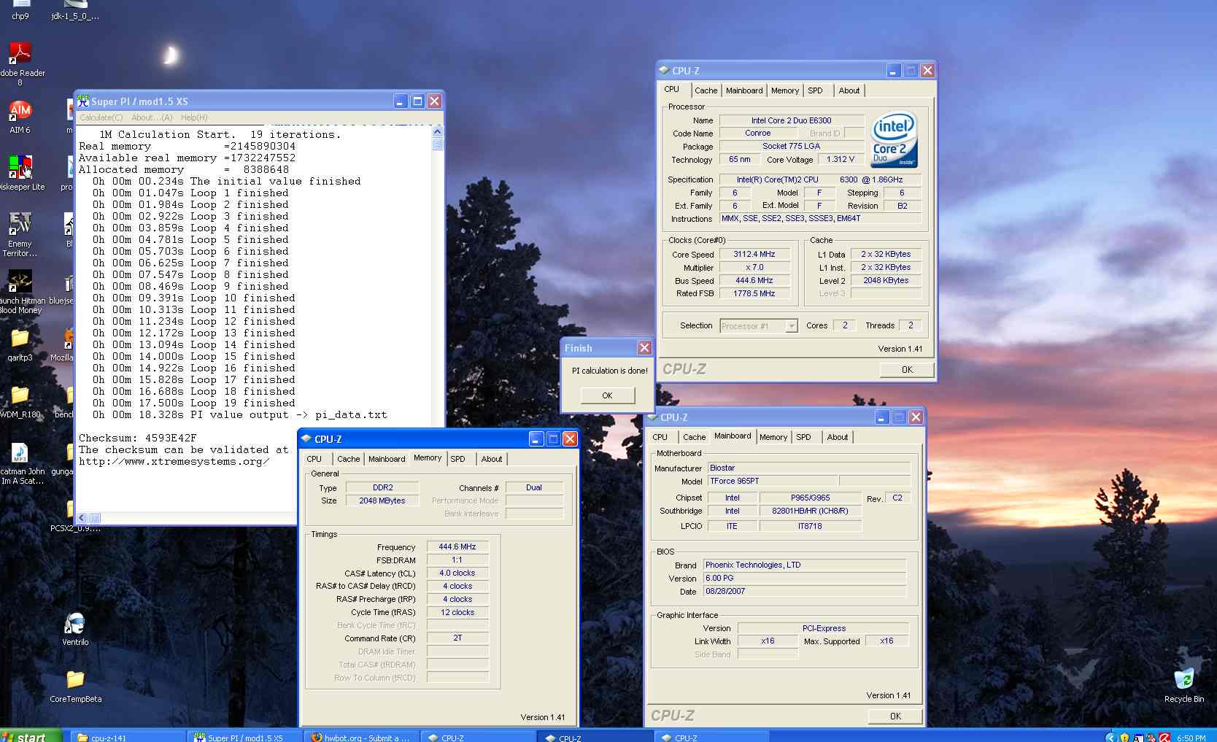Open the Adobe Reader 8 desktop shortcut
The image size is (1217, 742).
20,53
